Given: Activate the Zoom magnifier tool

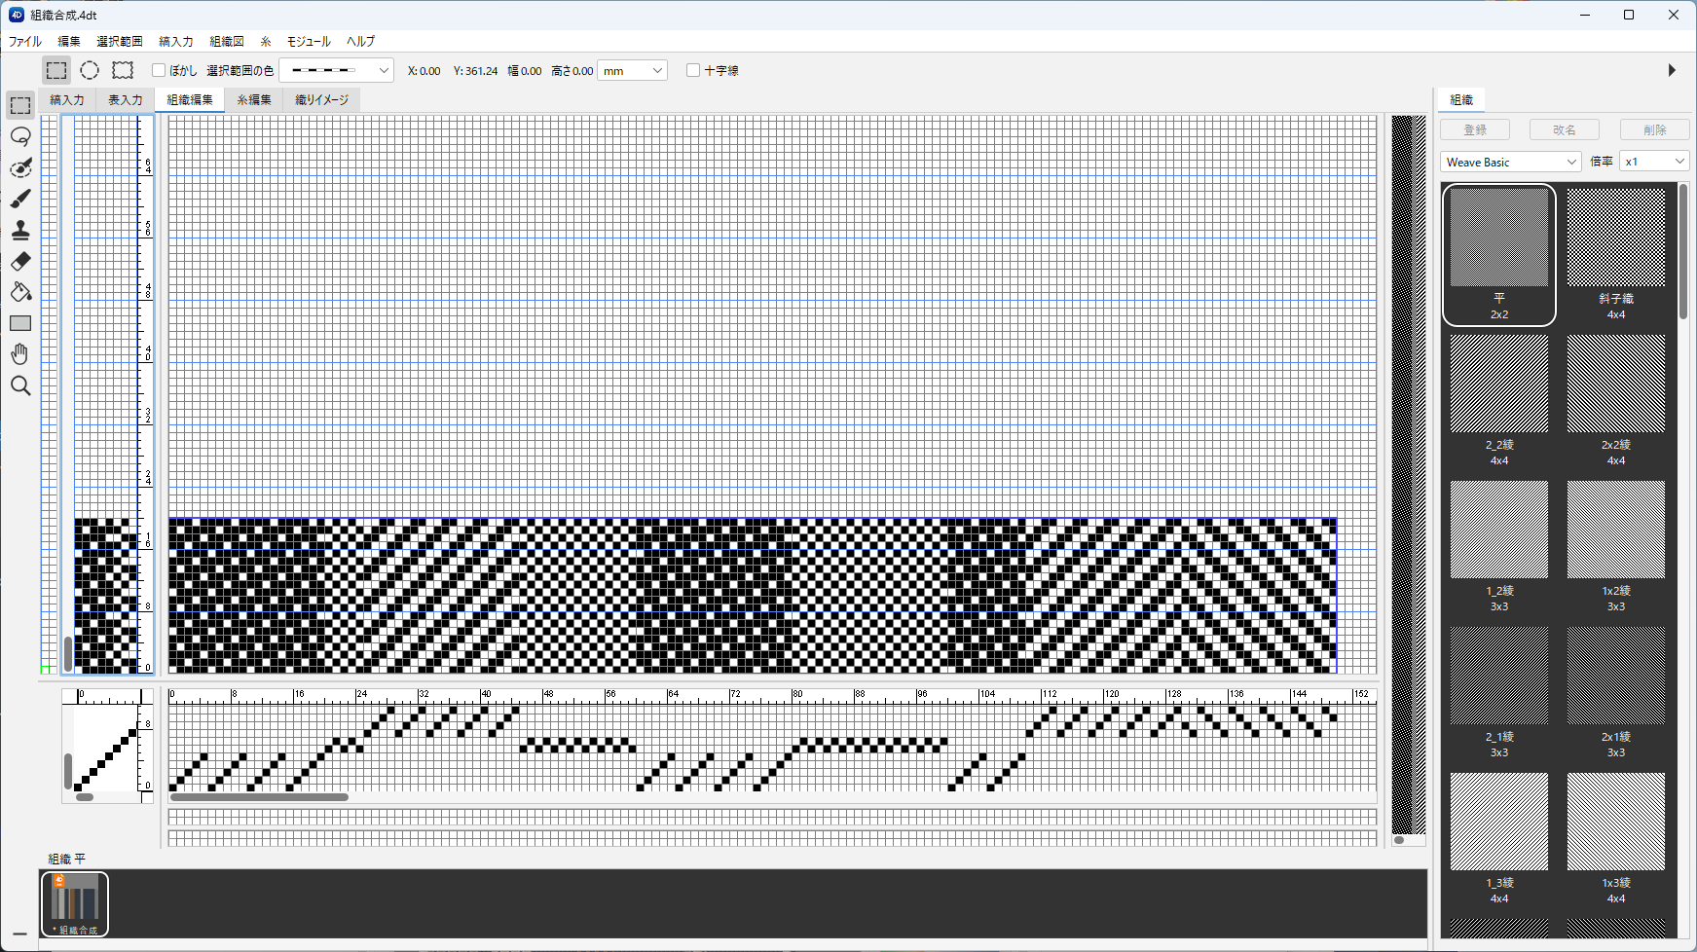Looking at the screenshot, I should click(20, 386).
